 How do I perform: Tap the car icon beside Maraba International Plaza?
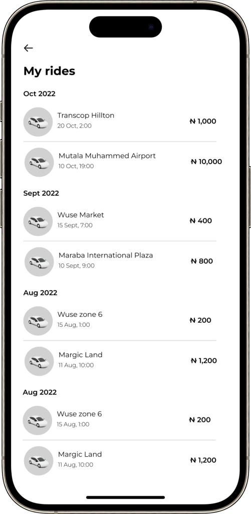tap(39, 262)
